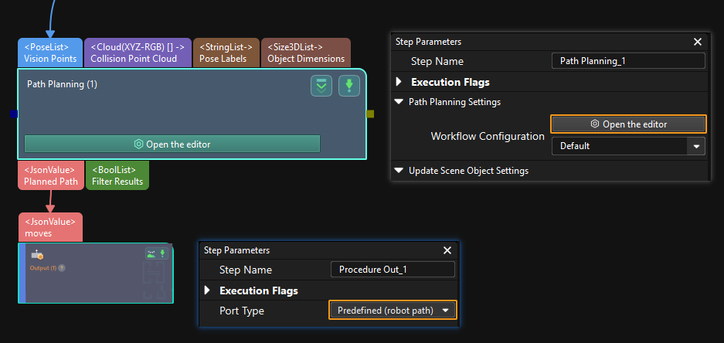Select the Planned Path output port
Image resolution: width=724 pixels, height=343 pixels.
click(x=51, y=176)
